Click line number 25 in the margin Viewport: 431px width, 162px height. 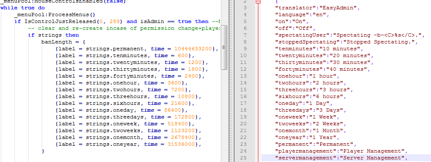pos(244,158)
